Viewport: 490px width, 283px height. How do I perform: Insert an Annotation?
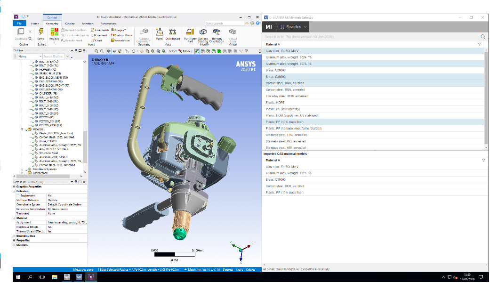click(x=120, y=40)
